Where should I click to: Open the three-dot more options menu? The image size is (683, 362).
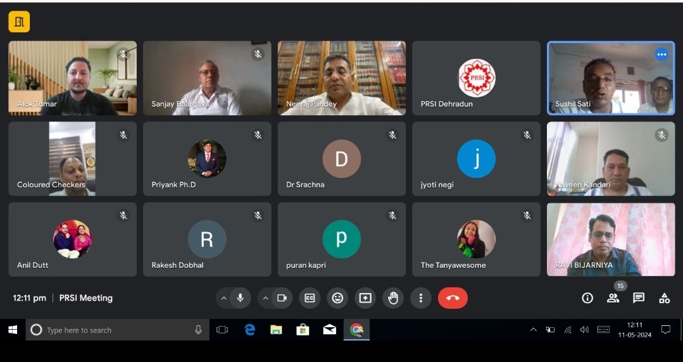[x=420, y=298]
